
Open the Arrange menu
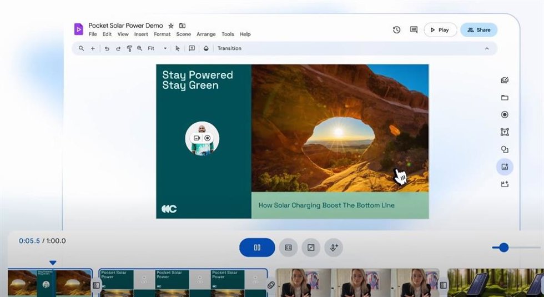(206, 34)
